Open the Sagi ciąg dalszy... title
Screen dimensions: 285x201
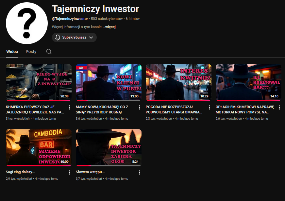pyautogui.click(x=20, y=172)
